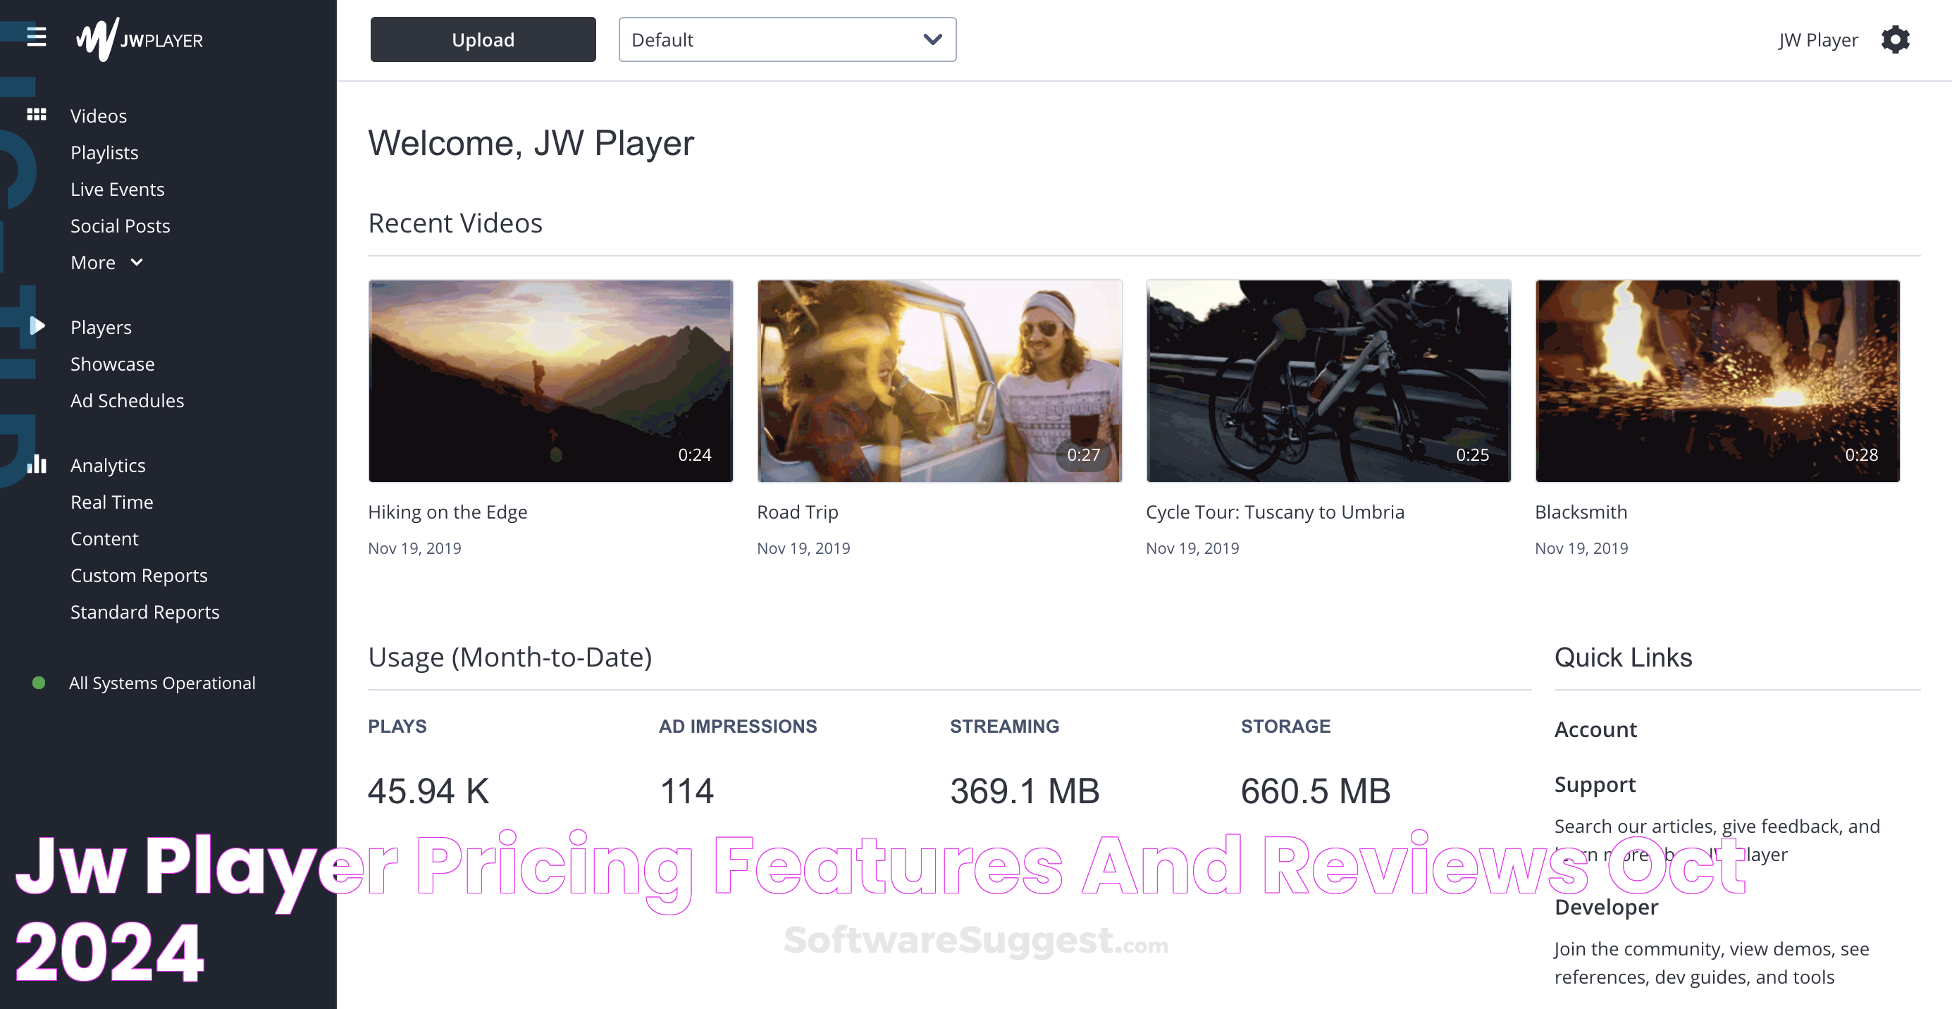Select Social Posts in sidebar

[x=121, y=225]
